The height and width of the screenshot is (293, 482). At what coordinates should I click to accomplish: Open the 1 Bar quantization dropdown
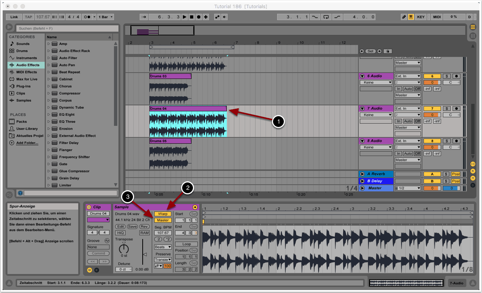(106, 17)
